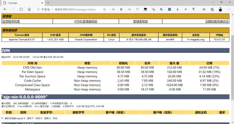Open the browser home page
This screenshot has height=124, width=234.
click(29, 9)
